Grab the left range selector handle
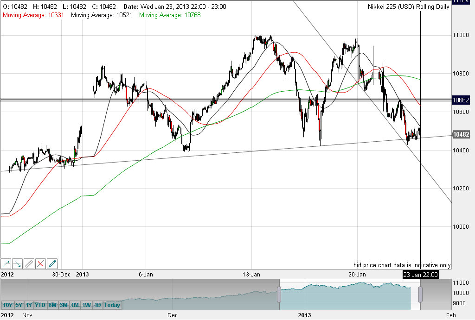The image size is (475, 320). [x=279, y=295]
